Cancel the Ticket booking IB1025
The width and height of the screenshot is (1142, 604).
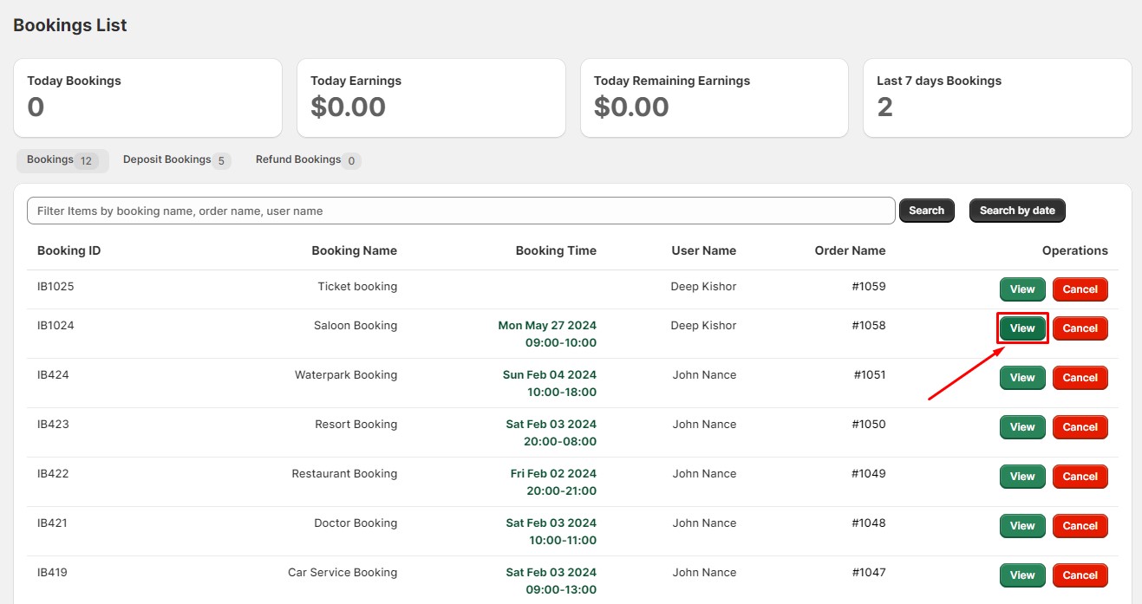(1080, 289)
